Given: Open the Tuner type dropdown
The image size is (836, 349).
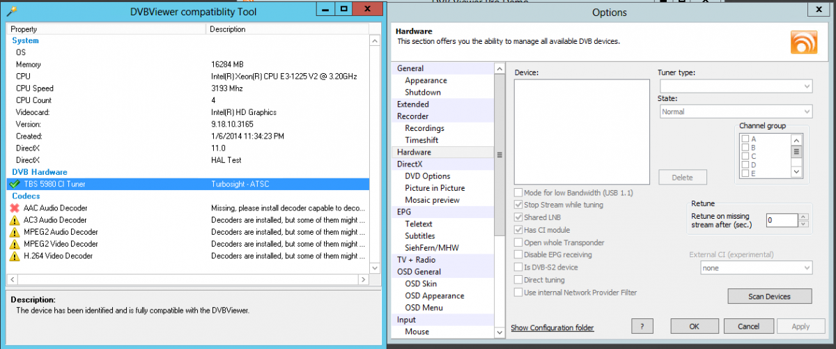Looking at the screenshot, I should coord(735,86).
